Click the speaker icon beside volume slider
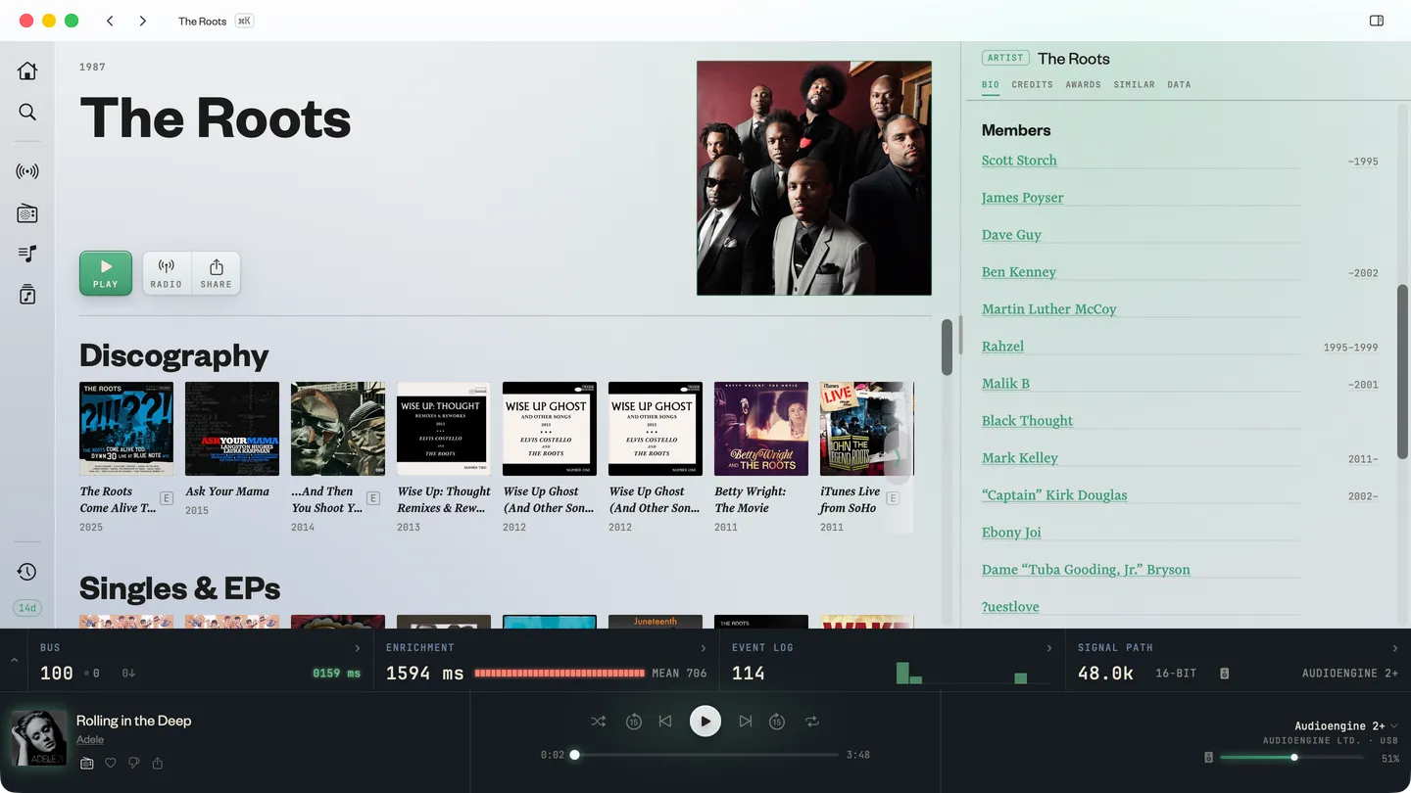 1208,758
